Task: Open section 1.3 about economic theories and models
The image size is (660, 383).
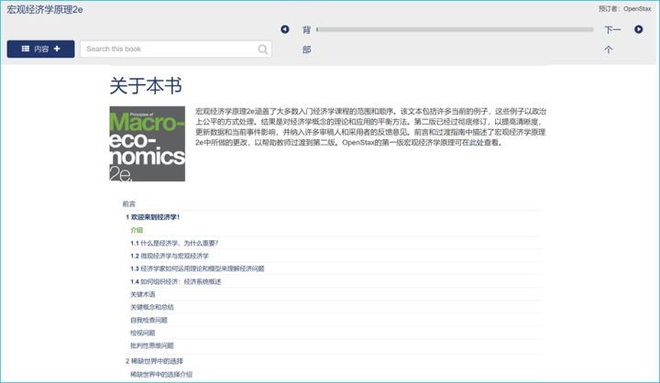Action: (197, 268)
